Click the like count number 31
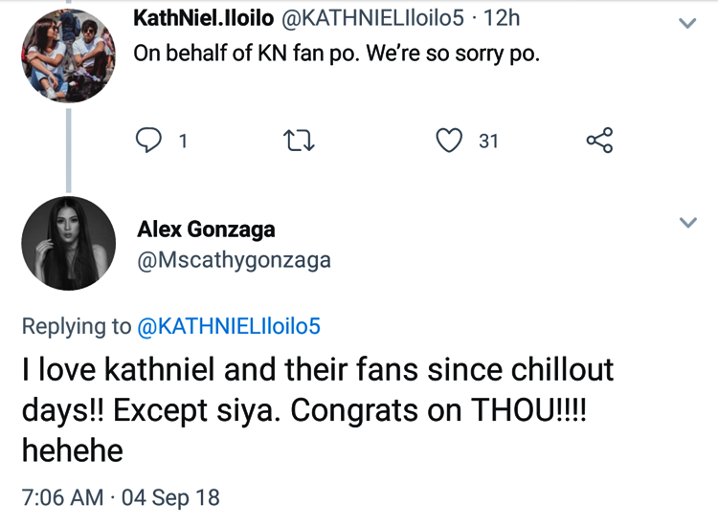This screenshot has width=718, height=525. pos(488,142)
